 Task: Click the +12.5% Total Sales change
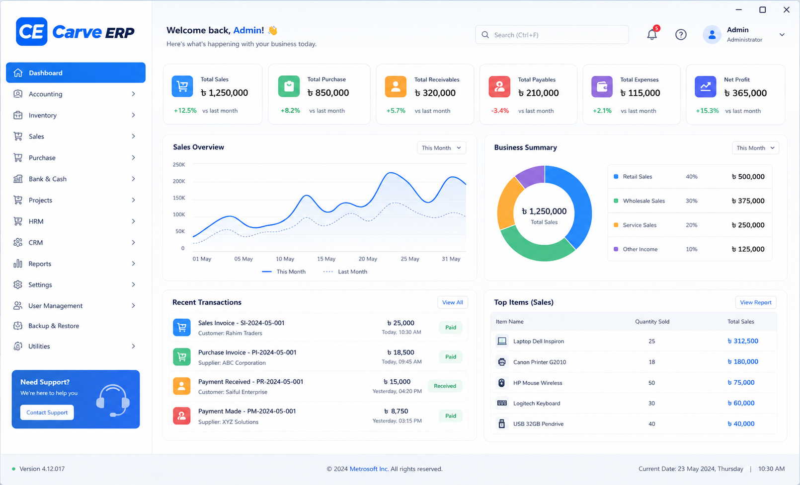[x=185, y=111]
